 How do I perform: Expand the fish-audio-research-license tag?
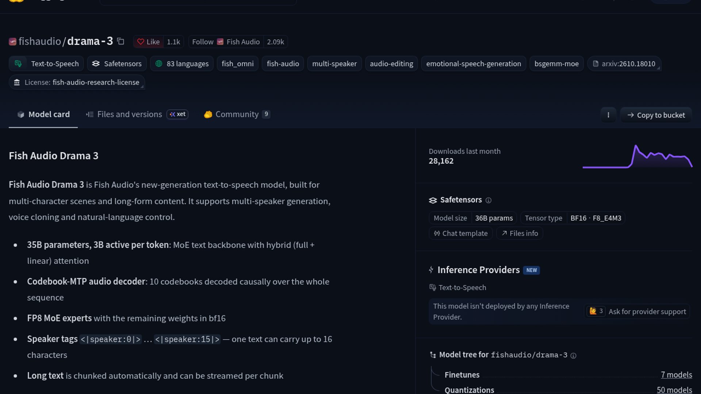[x=77, y=82]
